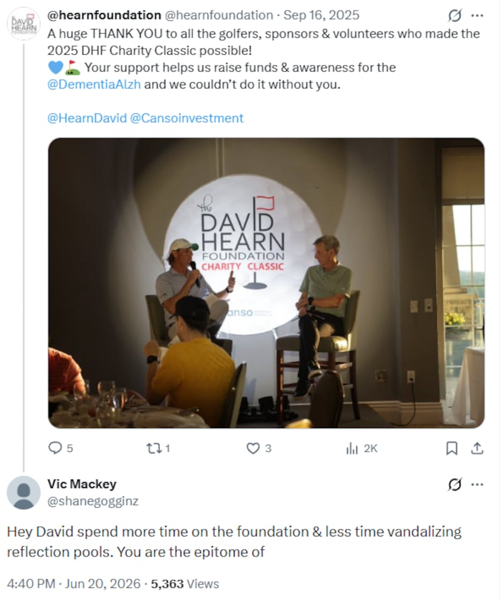This screenshot has height=600, width=504.
Task: Open the Sep 16, 2025 post timestamp
Action: [x=322, y=15]
